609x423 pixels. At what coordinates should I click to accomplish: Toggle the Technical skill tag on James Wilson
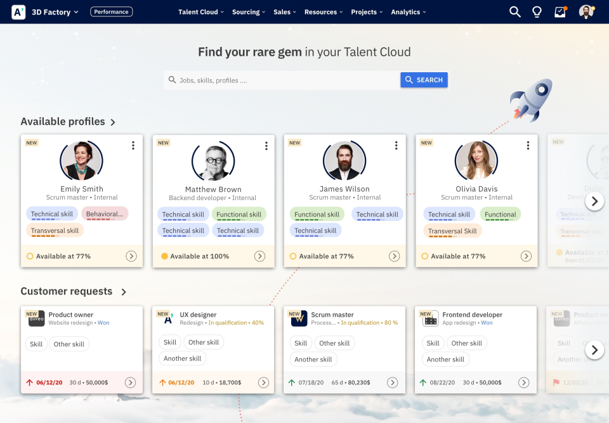[377, 214]
